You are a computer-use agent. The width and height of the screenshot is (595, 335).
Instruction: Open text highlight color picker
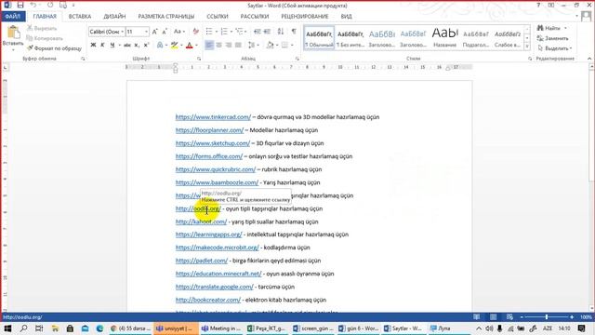(x=182, y=46)
